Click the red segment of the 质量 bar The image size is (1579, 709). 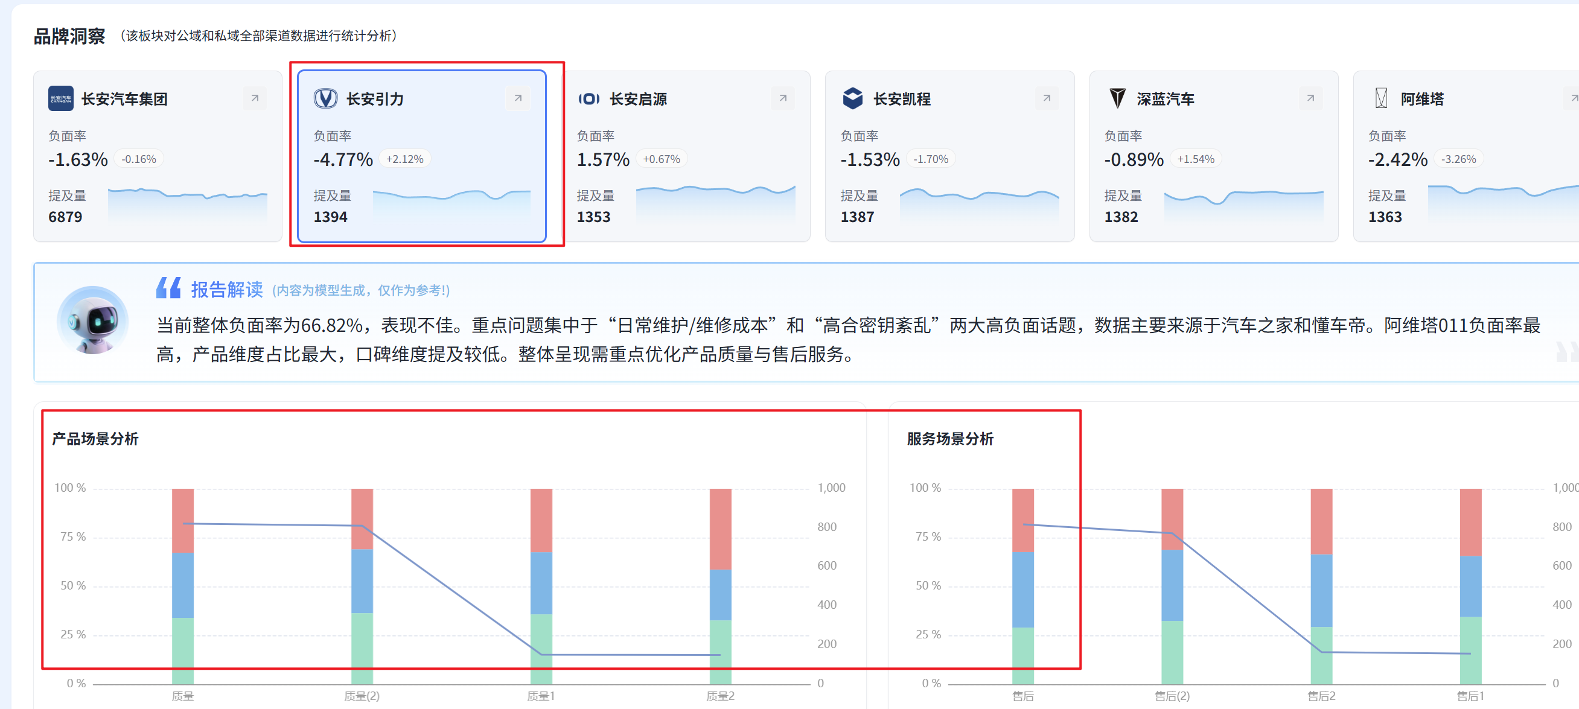[x=183, y=520]
